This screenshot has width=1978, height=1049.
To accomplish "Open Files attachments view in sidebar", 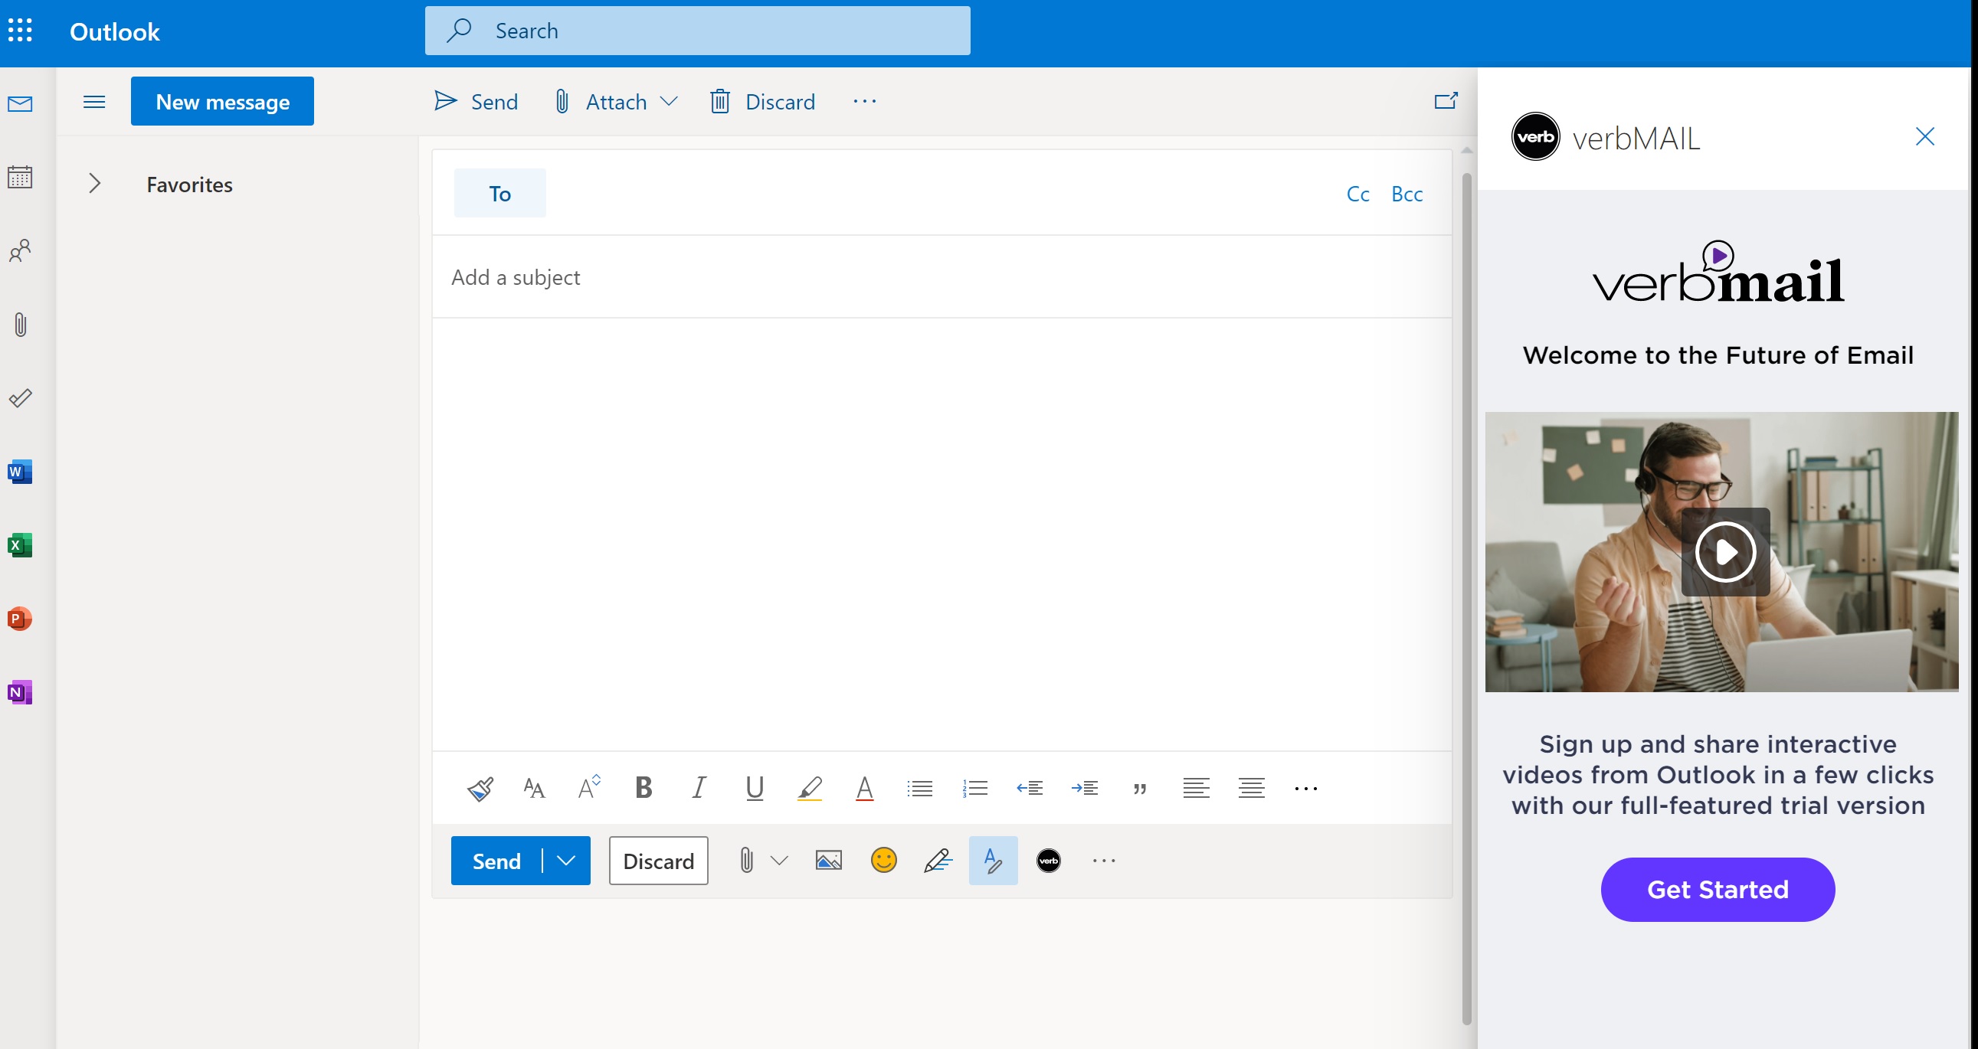I will [x=20, y=324].
